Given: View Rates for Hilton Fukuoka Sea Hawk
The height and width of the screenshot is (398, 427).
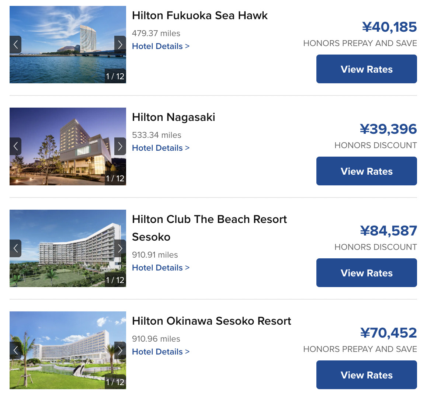Looking at the screenshot, I should 367,69.
